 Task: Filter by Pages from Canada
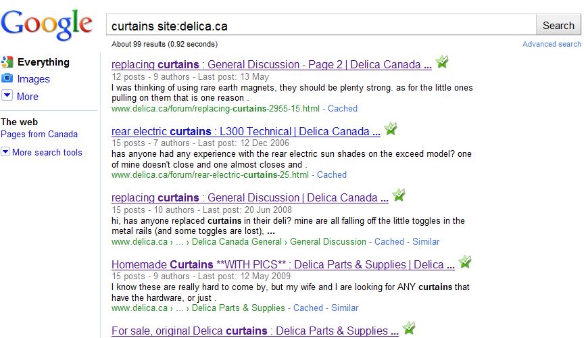click(39, 135)
